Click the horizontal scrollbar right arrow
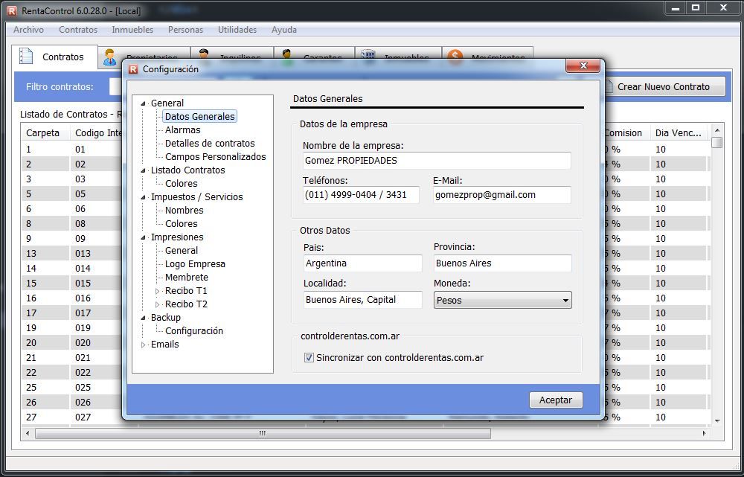 tap(704, 433)
